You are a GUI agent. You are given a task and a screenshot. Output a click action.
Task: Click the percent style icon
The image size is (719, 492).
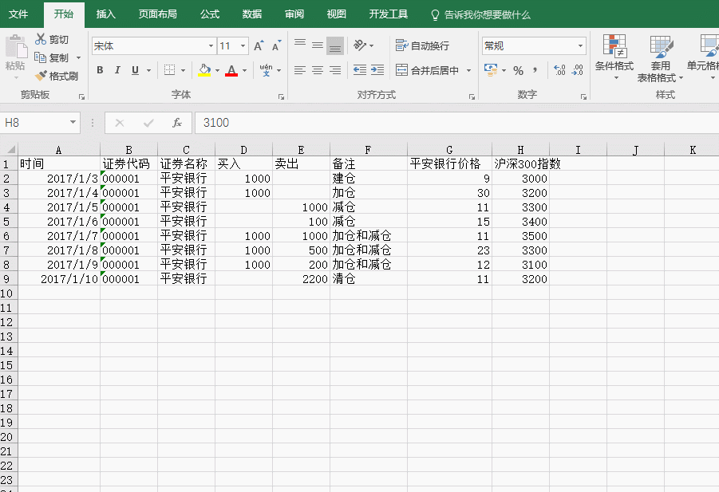(x=518, y=70)
